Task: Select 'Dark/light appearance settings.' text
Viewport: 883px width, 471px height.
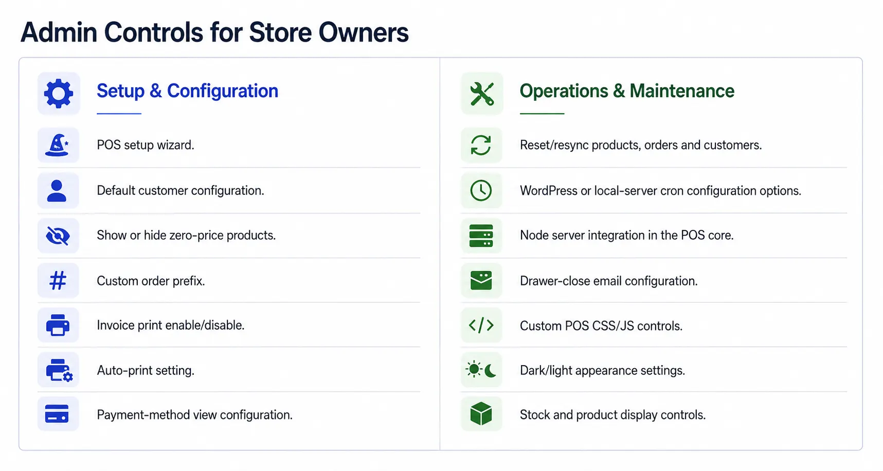Action: 602,370
